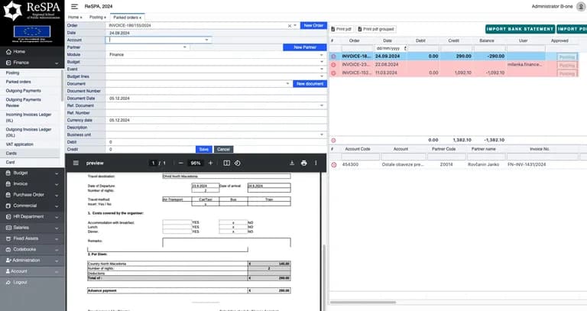Switch to the Posting tab
The image size is (587, 311).
tap(97, 18)
